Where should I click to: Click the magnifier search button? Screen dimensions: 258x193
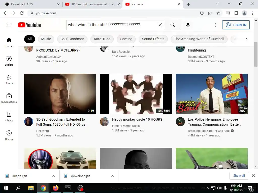tap(173, 25)
